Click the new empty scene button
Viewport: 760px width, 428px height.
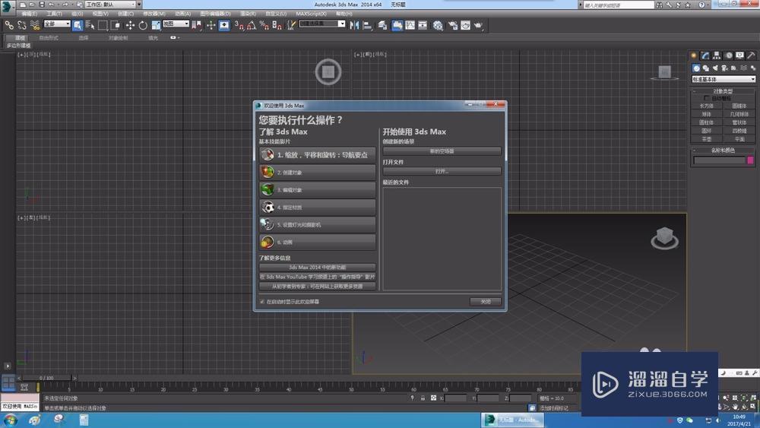[x=442, y=151]
